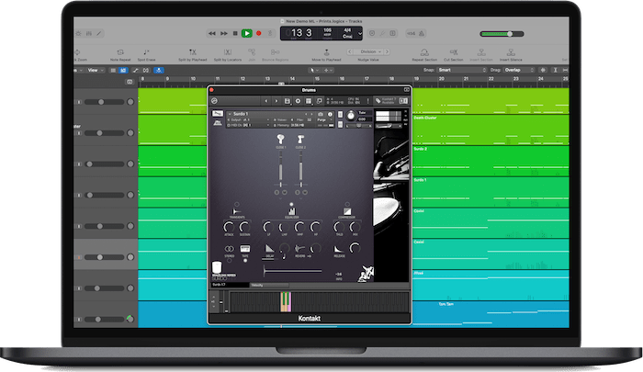Screen dimensions: 643x372
Task: Click Kontakt minimize view icon
Action: coord(319,101)
